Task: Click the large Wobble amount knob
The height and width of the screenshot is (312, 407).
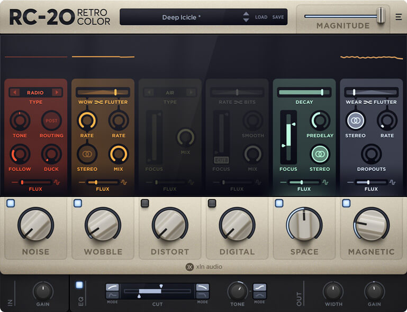Action: 103,225
